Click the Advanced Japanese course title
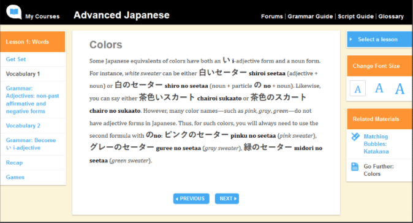Viewport: 413px width, 223px height. click(121, 15)
